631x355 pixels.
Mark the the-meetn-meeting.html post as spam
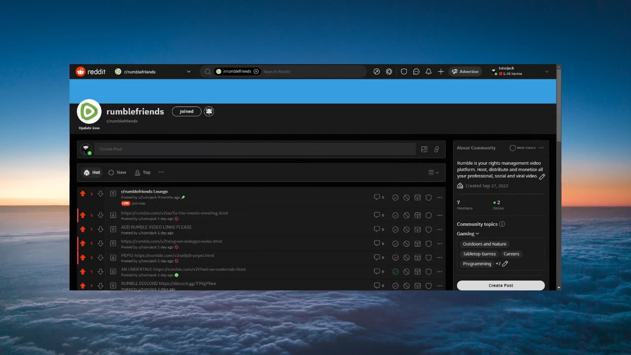418,215
